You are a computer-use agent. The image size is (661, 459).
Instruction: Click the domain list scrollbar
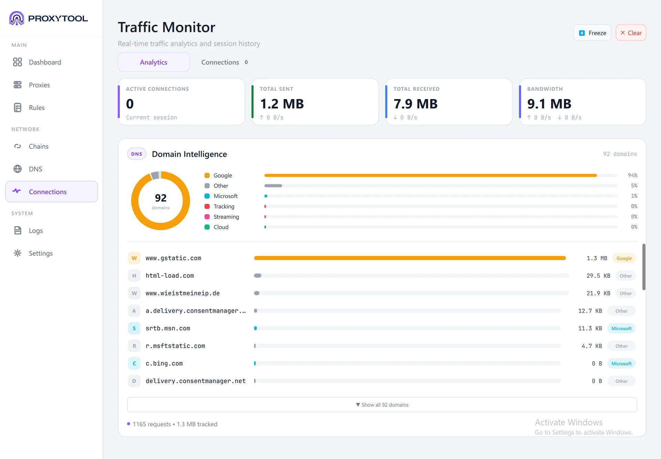pyautogui.click(x=644, y=267)
